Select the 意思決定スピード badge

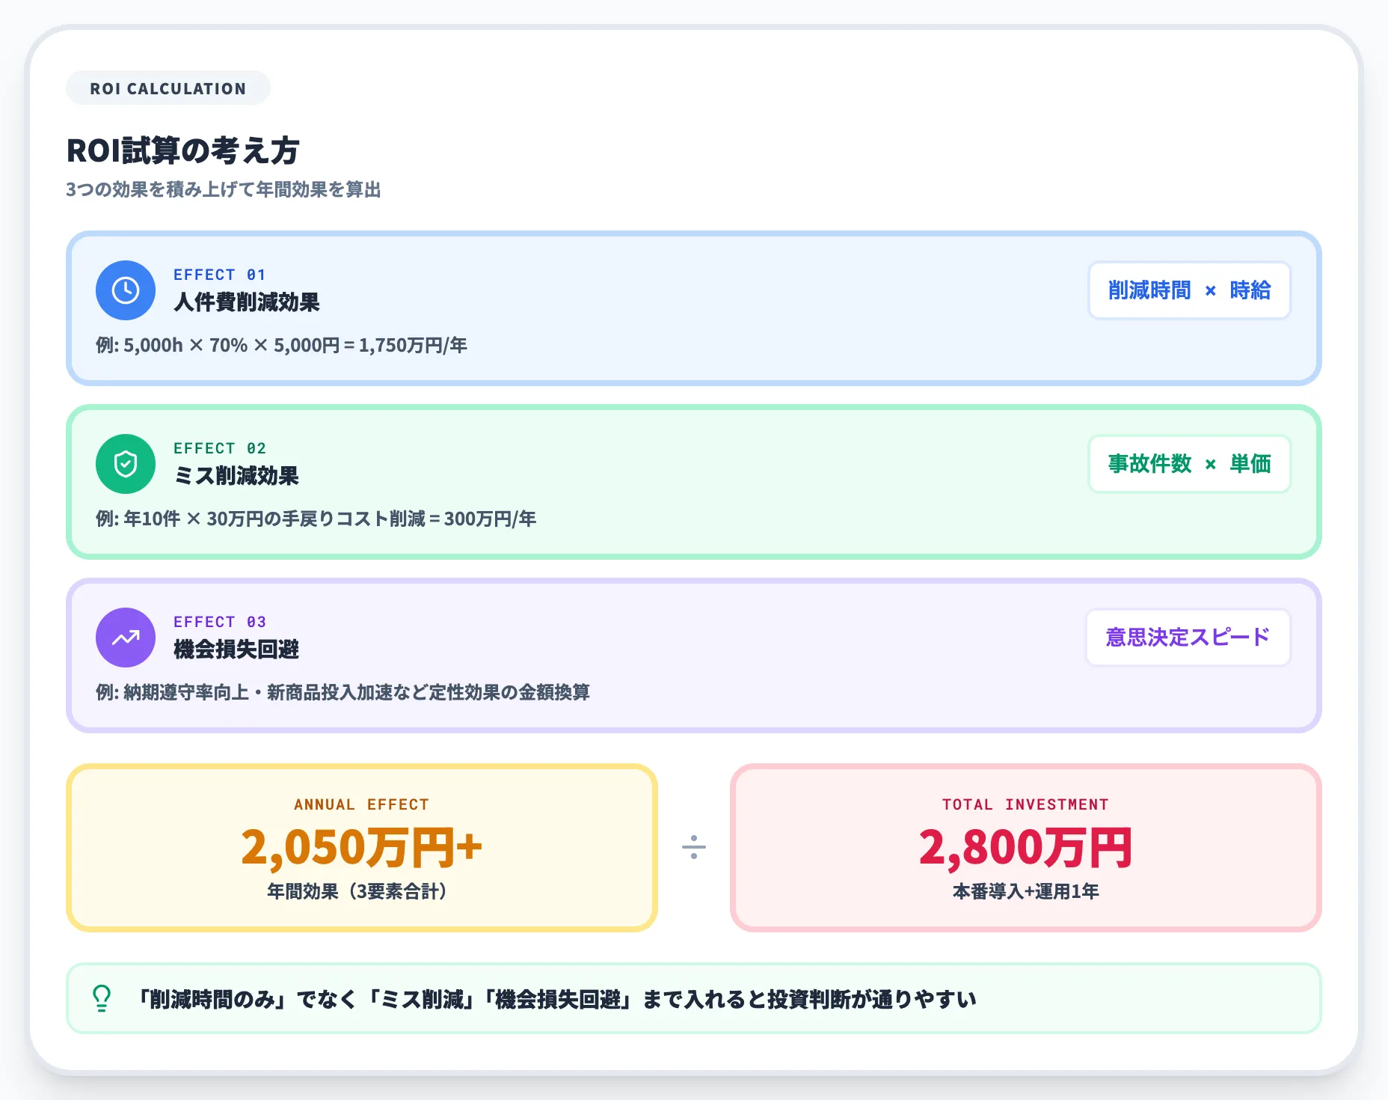click(1188, 637)
